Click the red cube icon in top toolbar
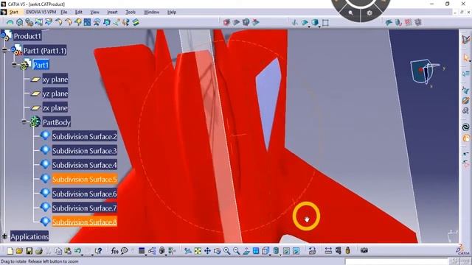 point(226,22)
